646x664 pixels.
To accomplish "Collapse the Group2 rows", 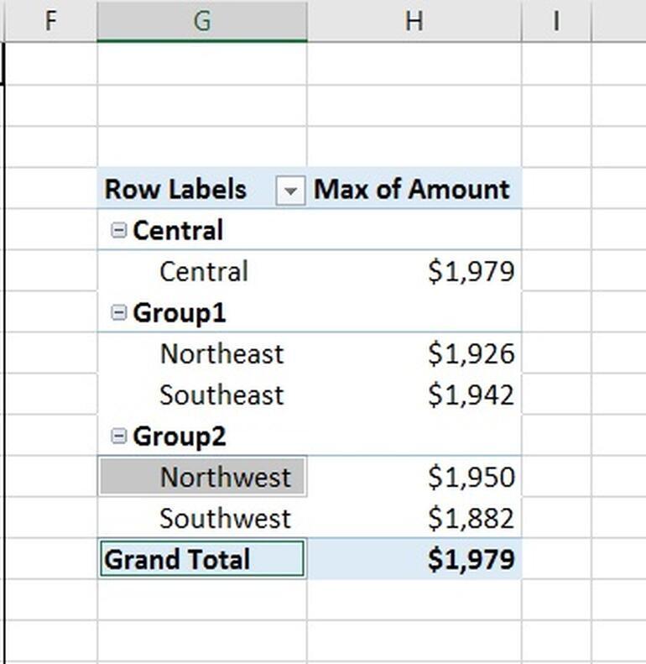I will [x=119, y=436].
